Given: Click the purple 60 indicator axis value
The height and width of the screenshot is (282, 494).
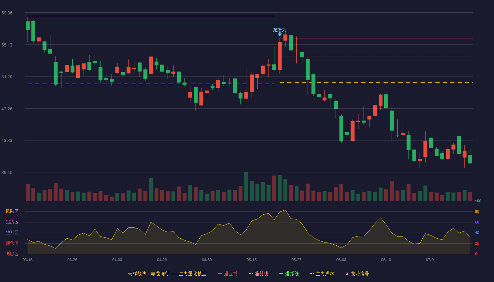Looking at the screenshot, I should (x=477, y=222).
